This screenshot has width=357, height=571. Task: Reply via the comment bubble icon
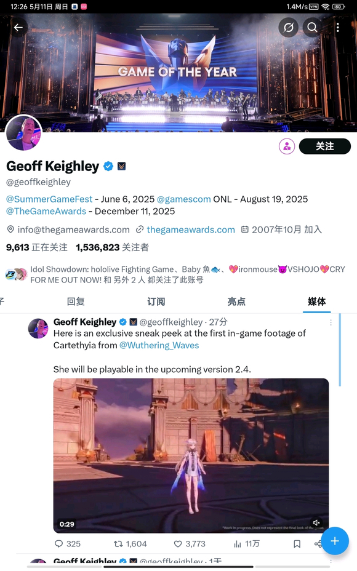[58, 544]
